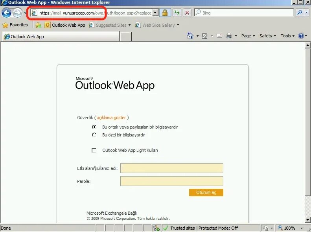Viewport: 311px width, 232px height.
Task: Expand the Recent Pages dropdown arrow
Action: (26, 13)
